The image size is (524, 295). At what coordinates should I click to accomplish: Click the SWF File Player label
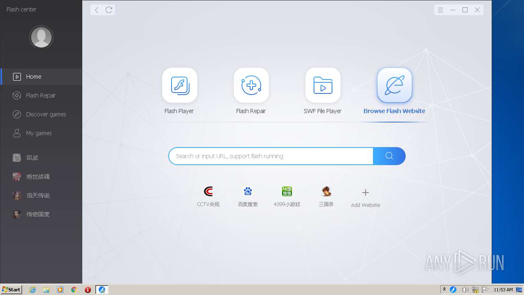[323, 111]
